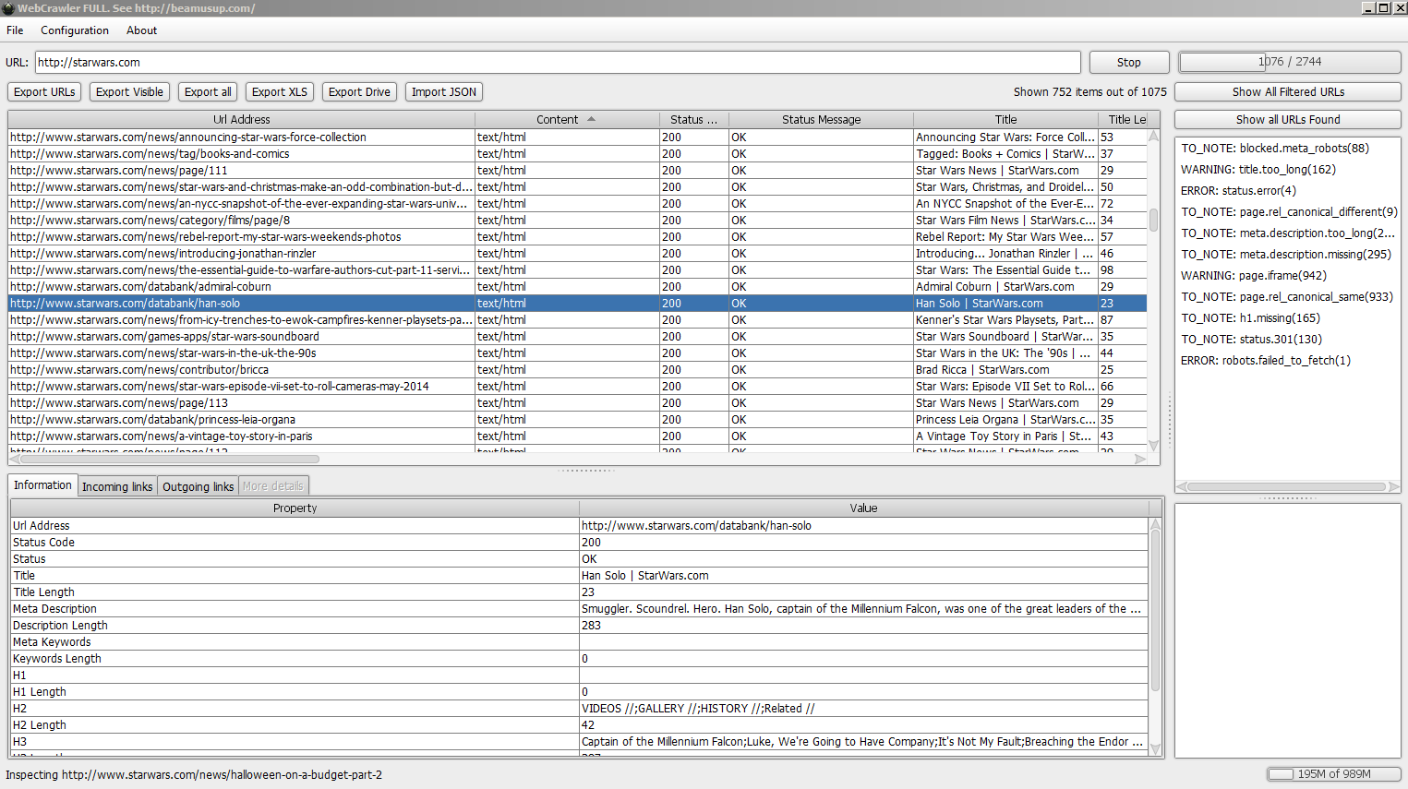The height and width of the screenshot is (789, 1408).
Task: Click the URL table's vertical scroll down arrow
Action: coord(1153,444)
